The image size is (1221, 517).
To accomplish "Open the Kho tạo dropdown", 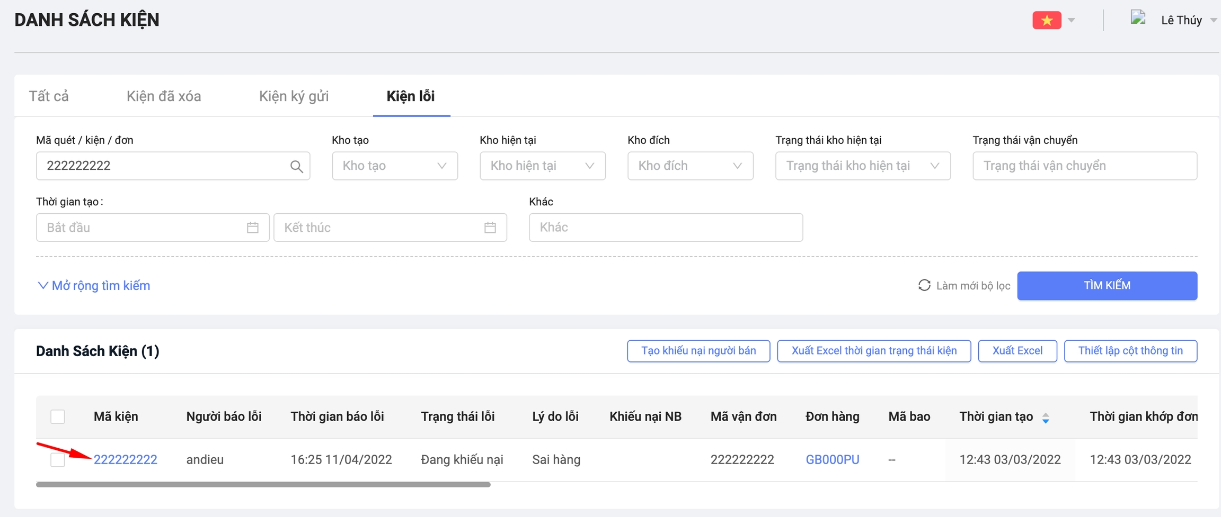I will pos(394,166).
